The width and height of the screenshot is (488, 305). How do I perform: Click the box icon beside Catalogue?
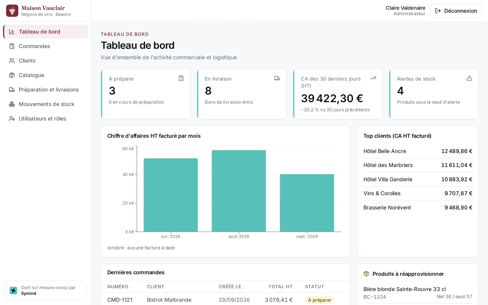(12, 75)
